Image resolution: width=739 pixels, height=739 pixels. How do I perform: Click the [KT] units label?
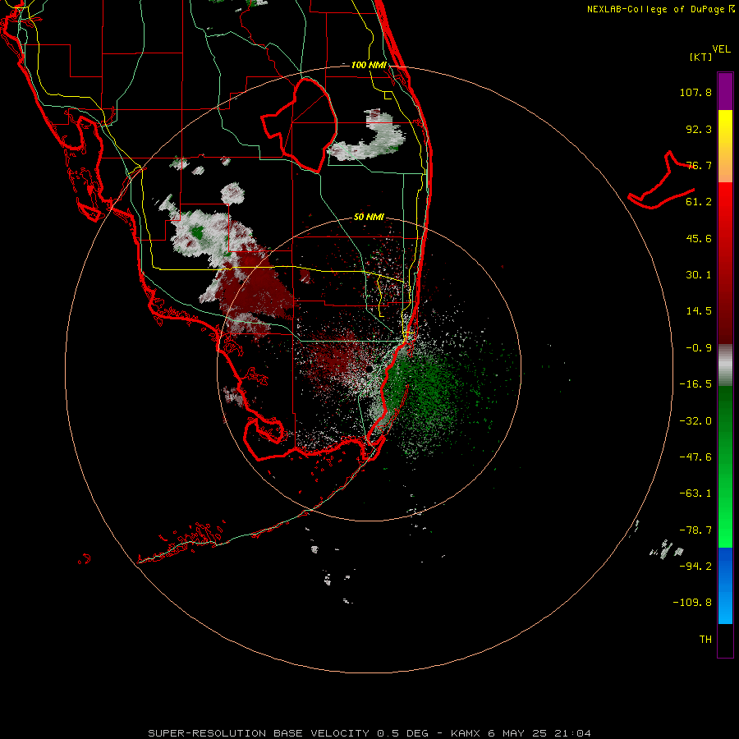tap(701, 57)
